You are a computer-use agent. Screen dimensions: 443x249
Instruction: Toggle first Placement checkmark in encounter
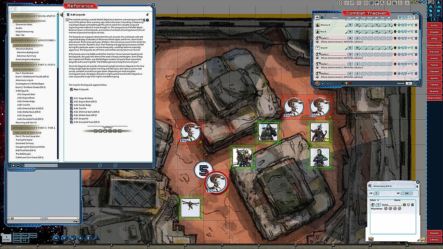tap(386, 209)
